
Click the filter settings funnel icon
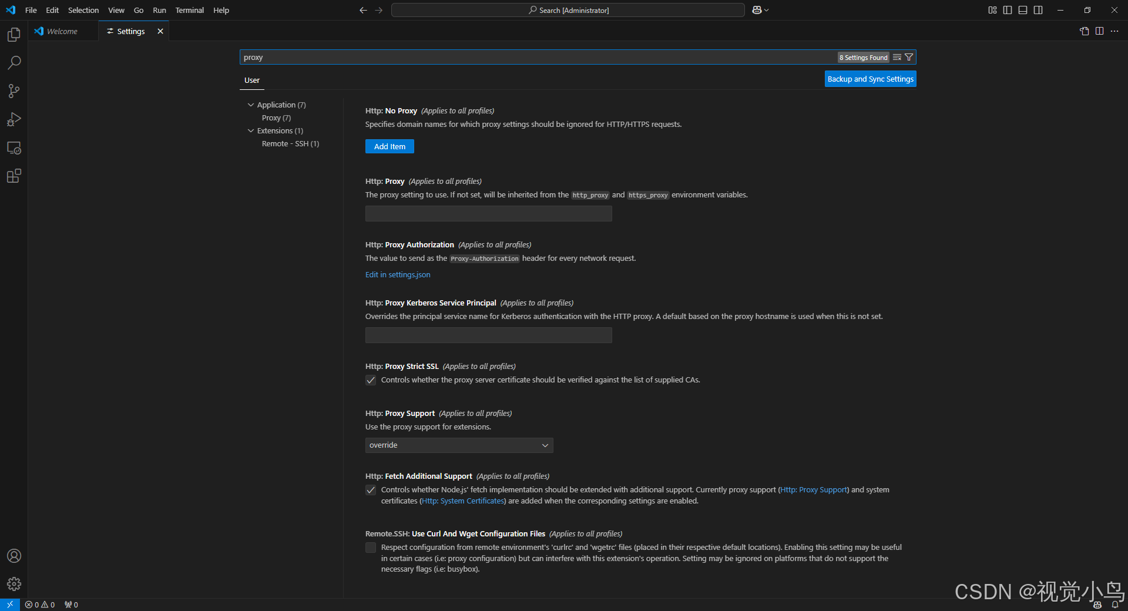tap(909, 58)
